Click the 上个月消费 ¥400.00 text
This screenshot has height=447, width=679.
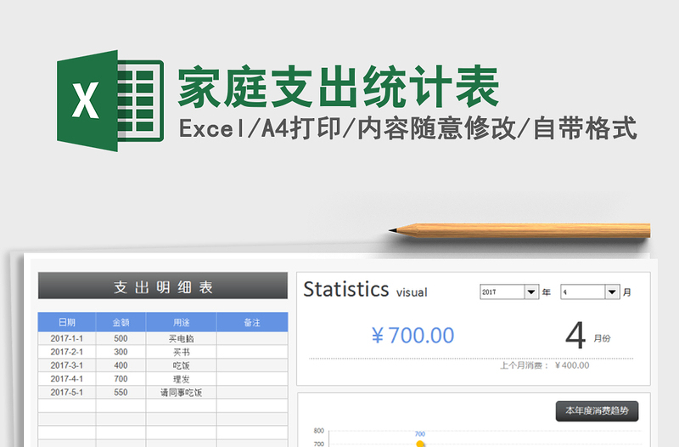(544, 365)
